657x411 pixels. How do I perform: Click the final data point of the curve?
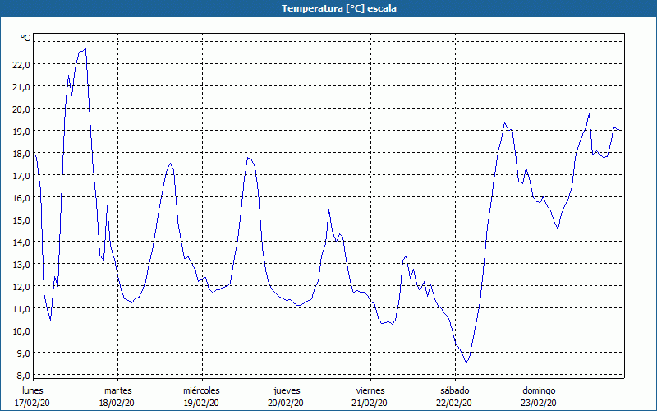621,131
